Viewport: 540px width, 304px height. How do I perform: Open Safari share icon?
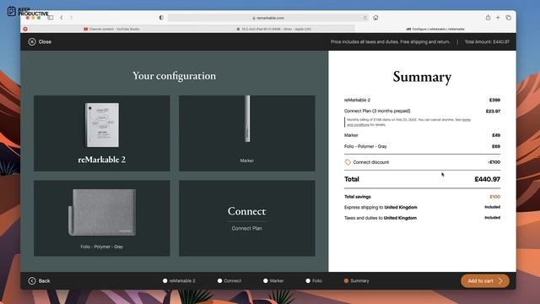tap(488, 18)
